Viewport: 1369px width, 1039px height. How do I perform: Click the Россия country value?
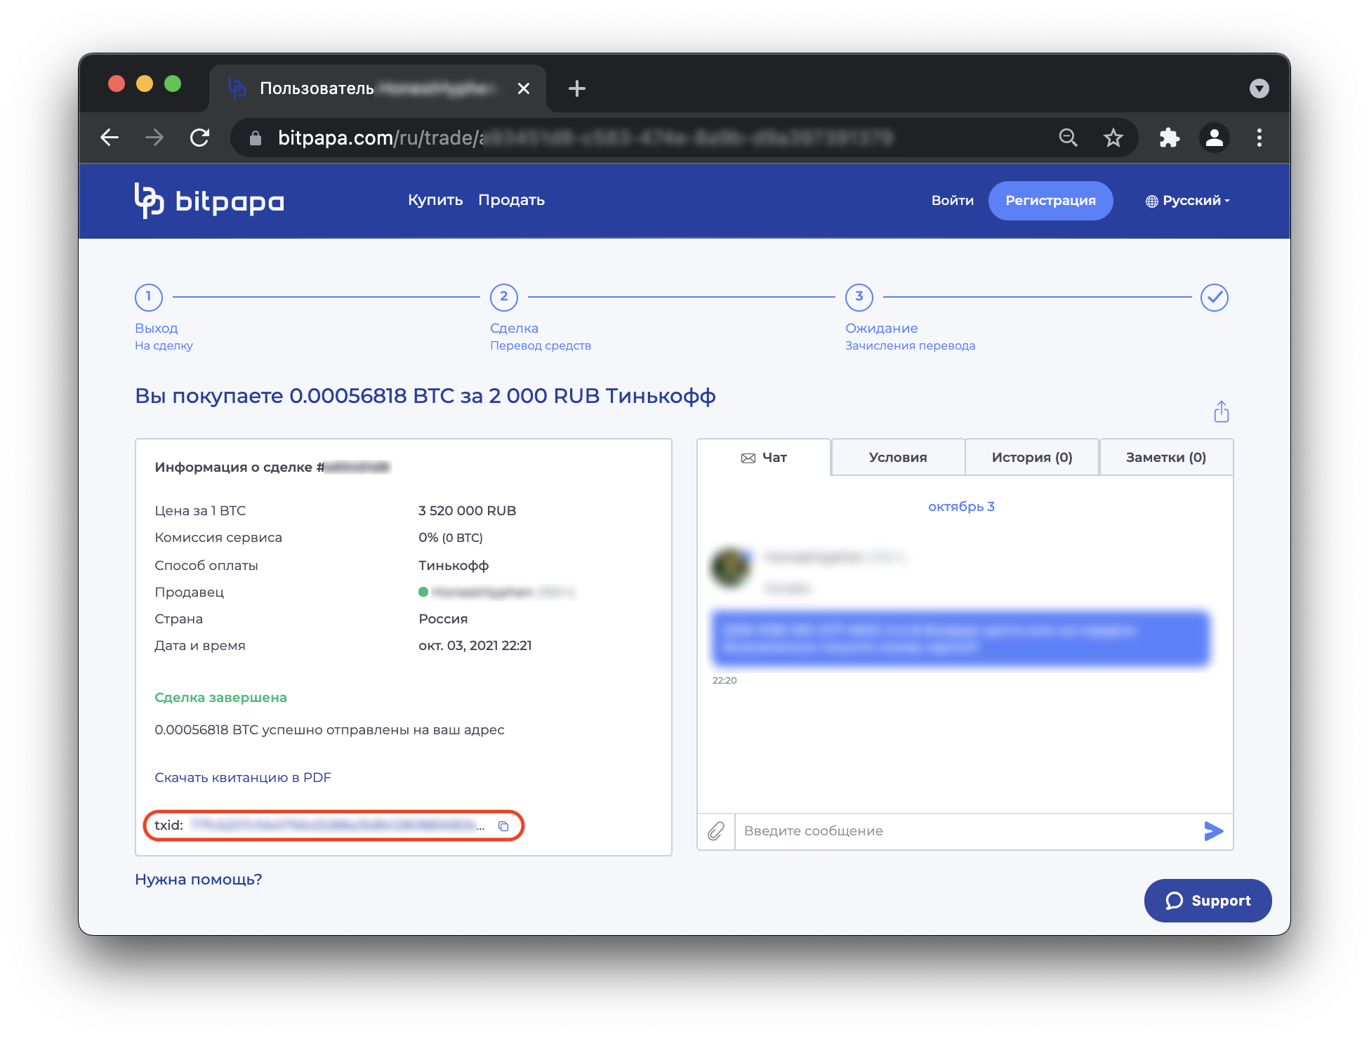443,619
